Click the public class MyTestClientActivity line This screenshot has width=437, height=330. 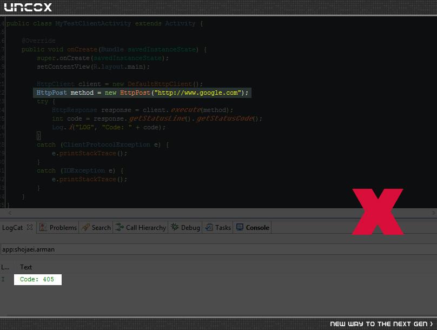[105, 23]
